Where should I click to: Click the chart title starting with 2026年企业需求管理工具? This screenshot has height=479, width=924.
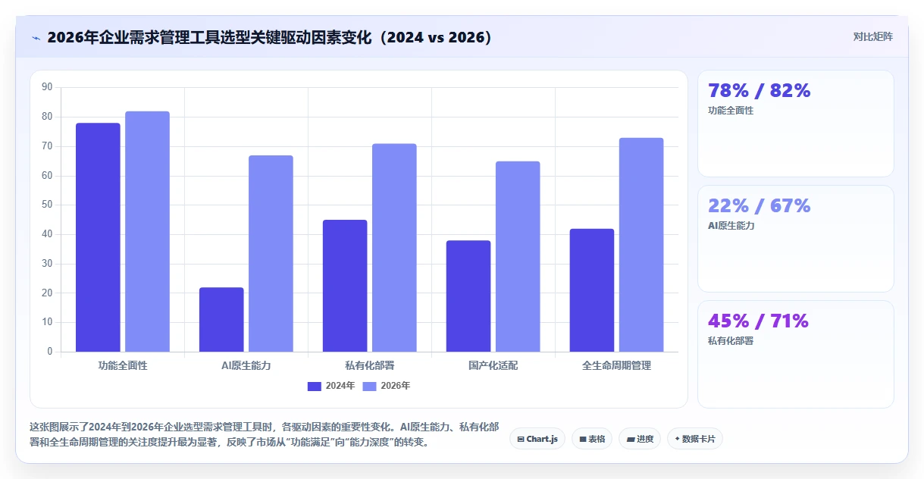(271, 37)
